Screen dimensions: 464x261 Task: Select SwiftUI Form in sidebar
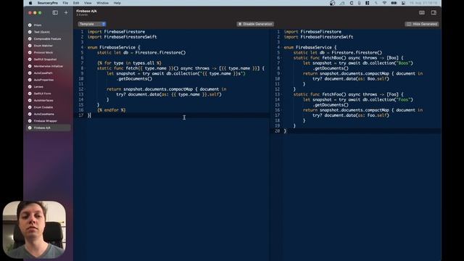[x=49, y=94]
